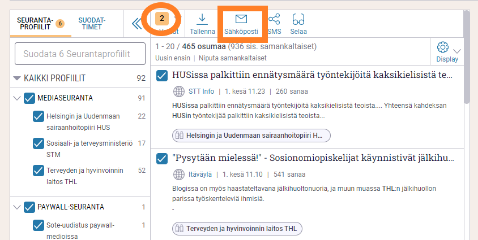This screenshot has height=240, width=478.
Task: Click the Display gear icon
Action: (443, 47)
